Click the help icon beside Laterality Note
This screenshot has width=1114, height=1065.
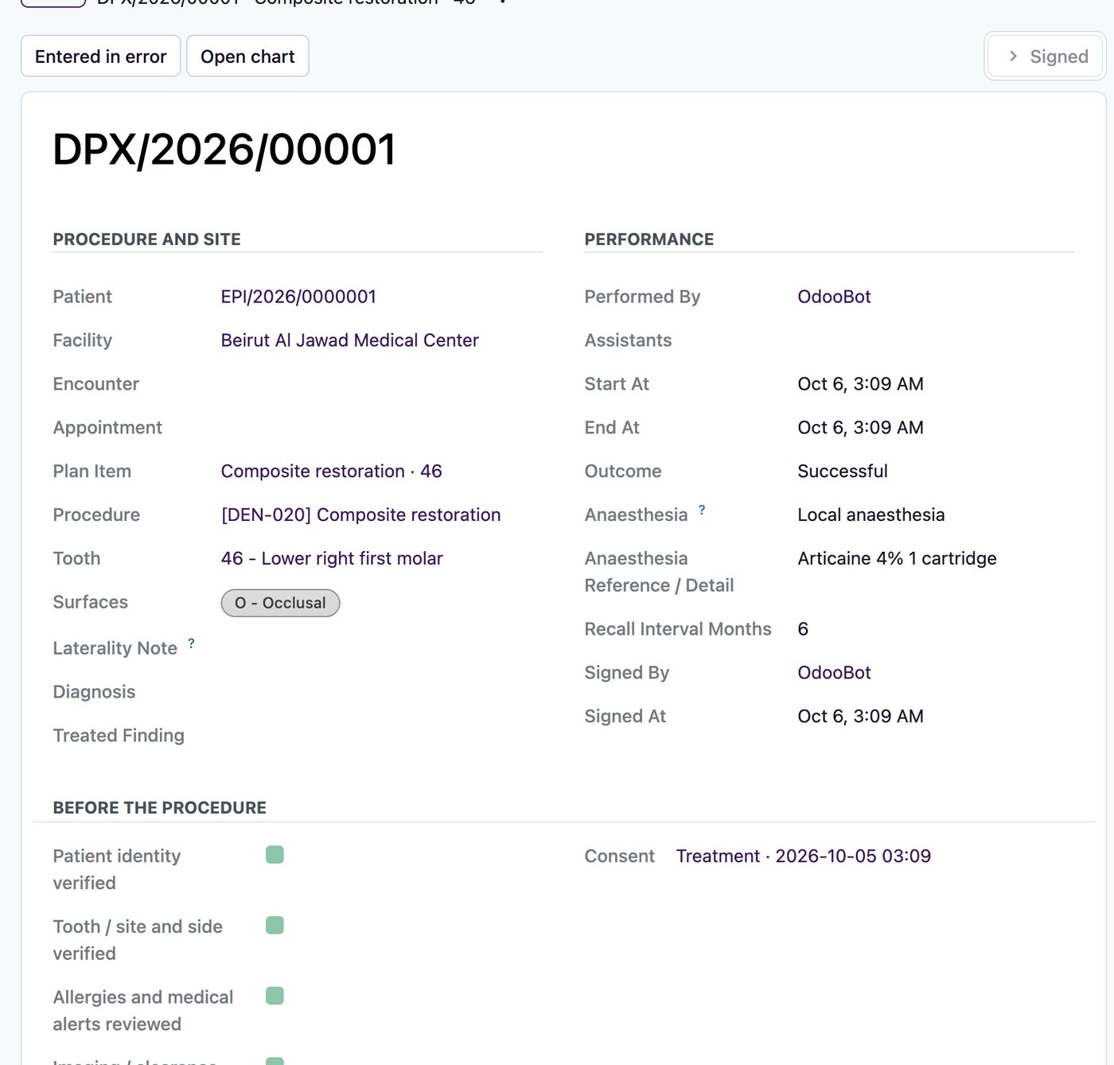tap(191, 643)
